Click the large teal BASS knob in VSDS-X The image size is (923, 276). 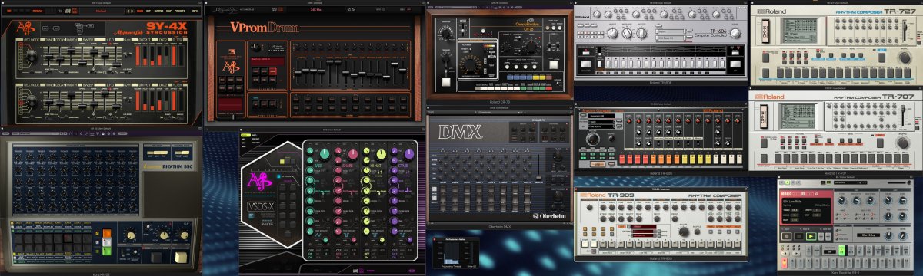(325, 153)
